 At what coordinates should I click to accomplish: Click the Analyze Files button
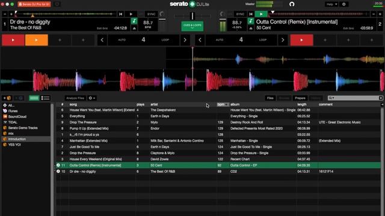pyautogui.click(x=75, y=98)
